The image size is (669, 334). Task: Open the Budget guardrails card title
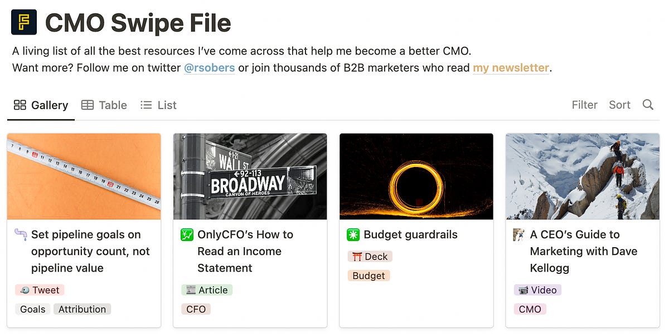tap(411, 234)
